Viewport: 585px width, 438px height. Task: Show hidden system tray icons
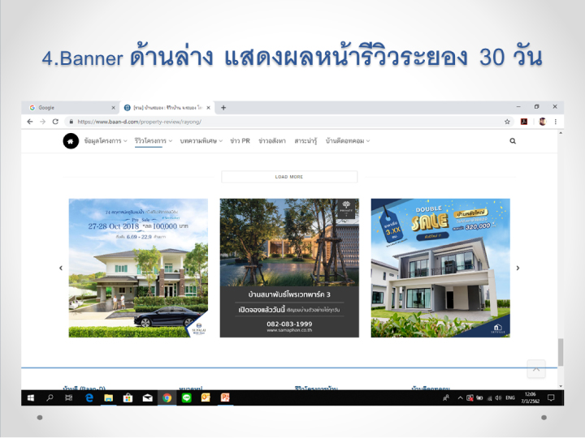tap(461, 398)
